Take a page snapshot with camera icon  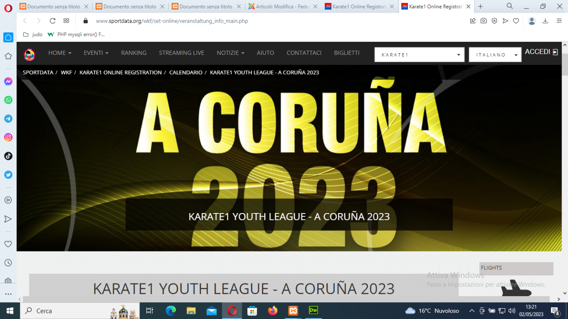(x=484, y=21)
